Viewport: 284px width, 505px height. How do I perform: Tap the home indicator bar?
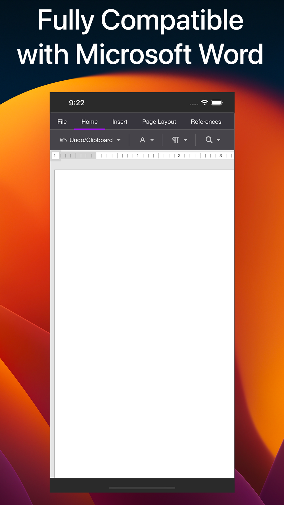point(142,488)
